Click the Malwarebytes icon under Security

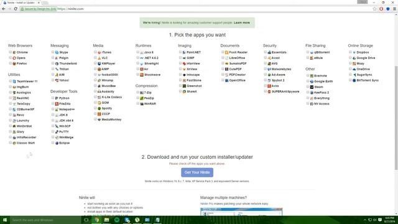269,69
